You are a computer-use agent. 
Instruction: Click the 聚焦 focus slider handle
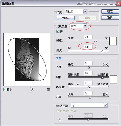[102, 51]
